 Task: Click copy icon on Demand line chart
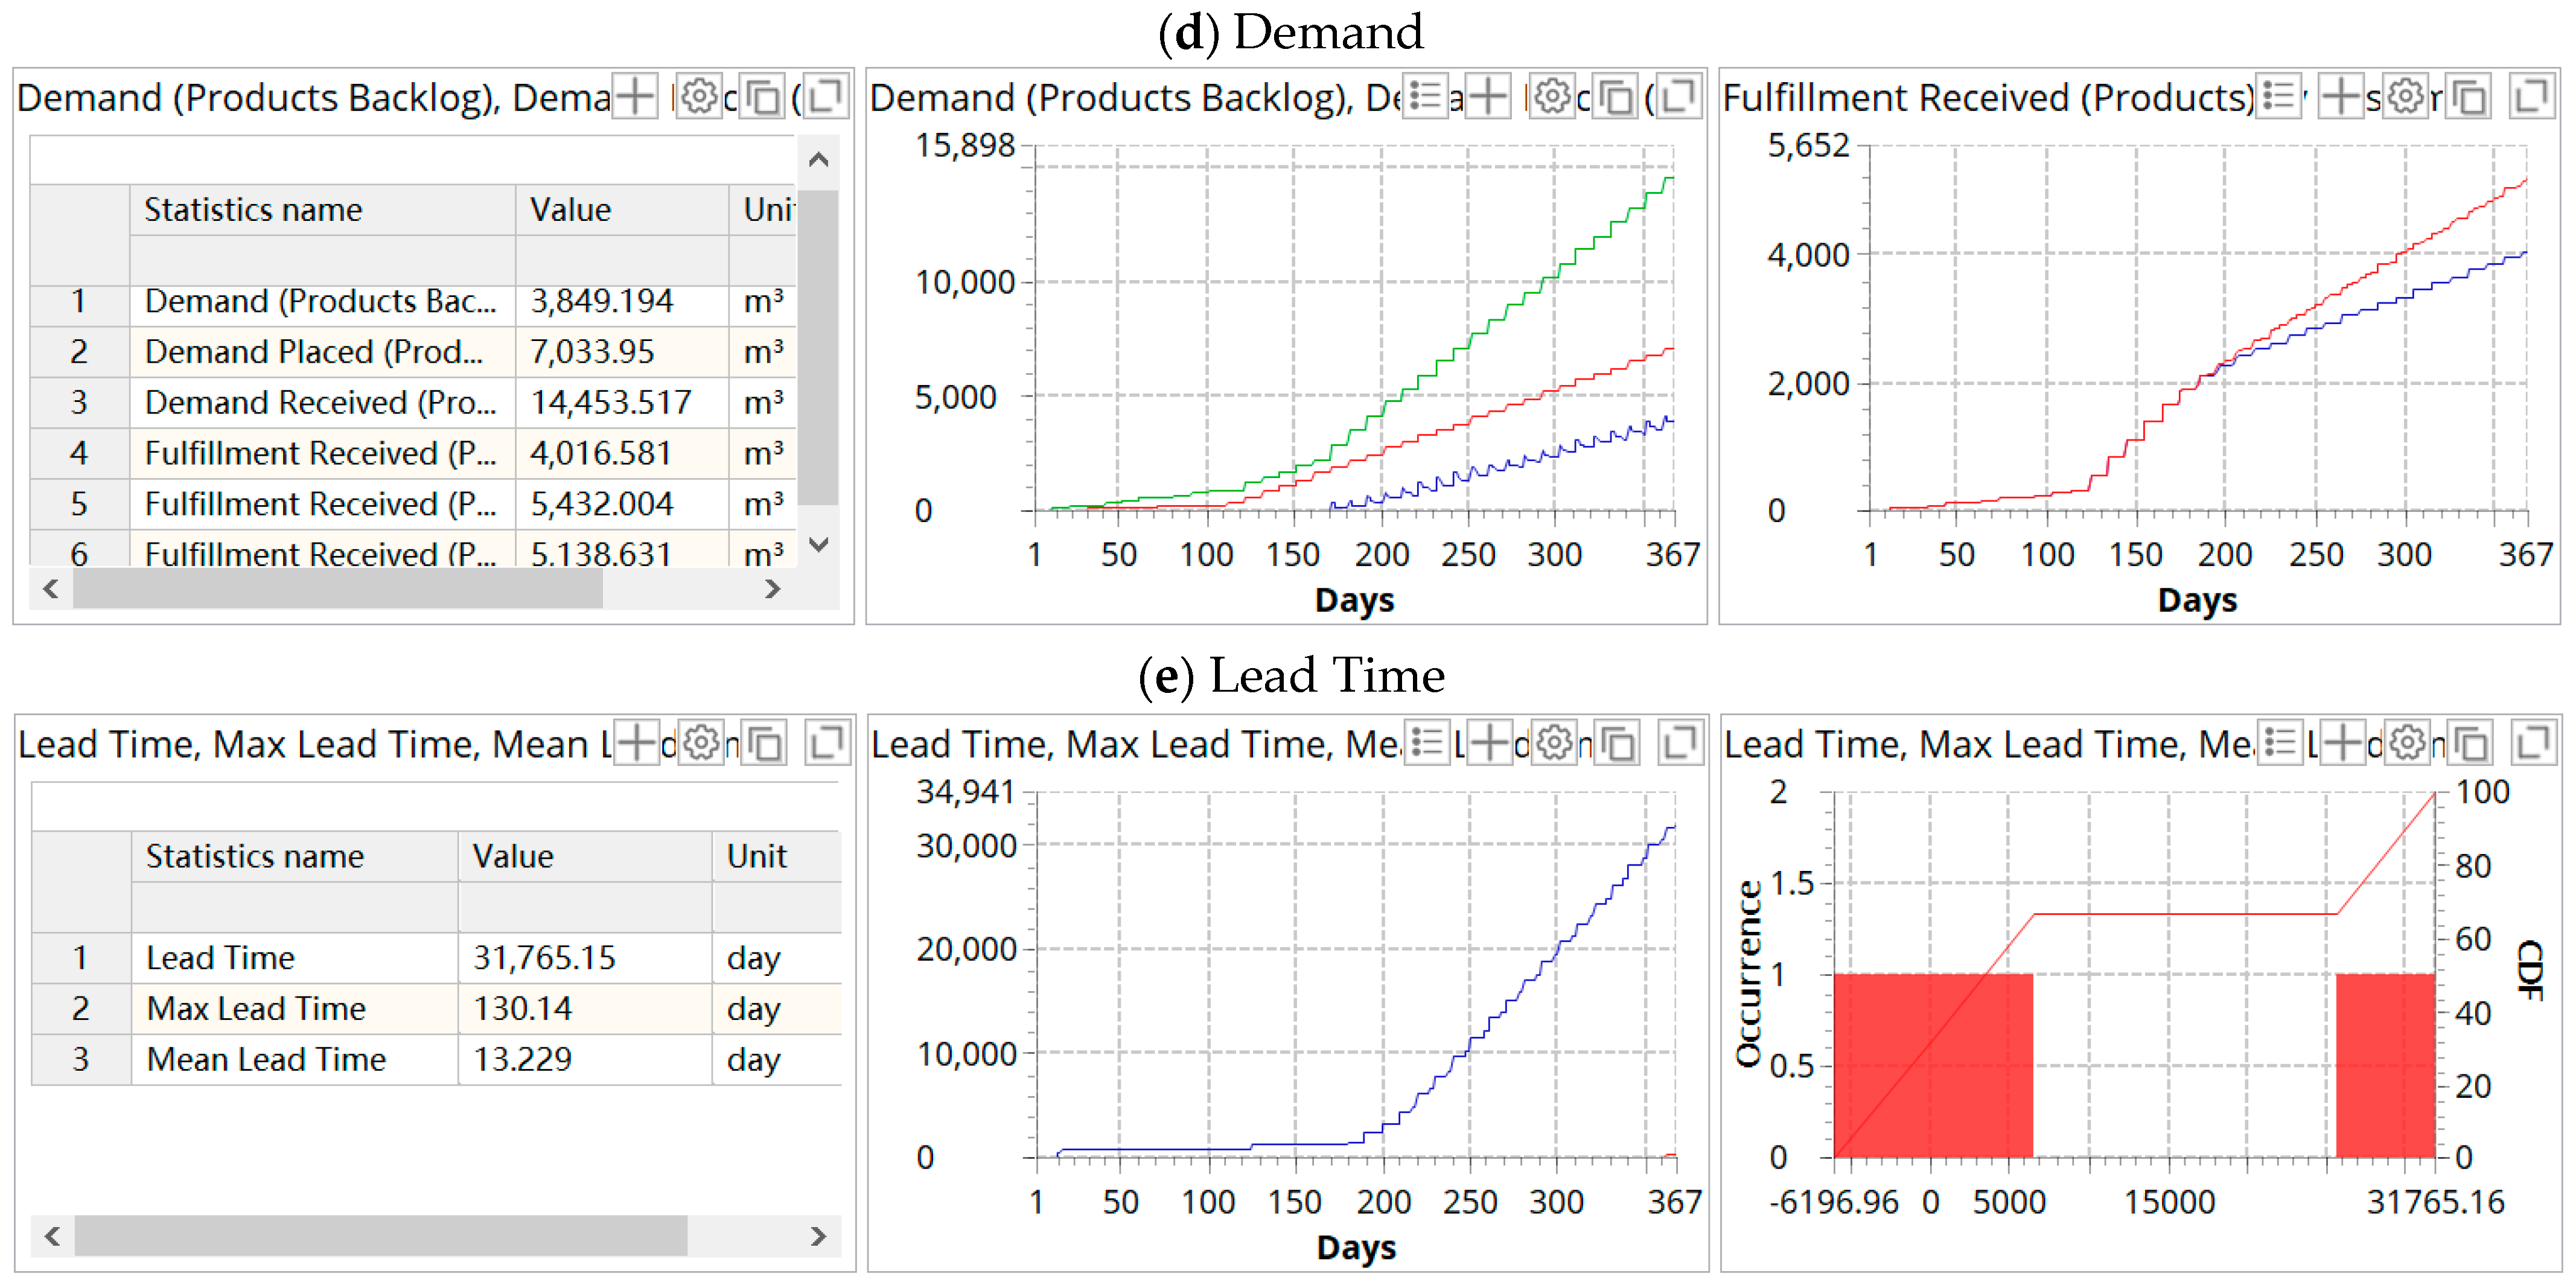pos(1616,97)
